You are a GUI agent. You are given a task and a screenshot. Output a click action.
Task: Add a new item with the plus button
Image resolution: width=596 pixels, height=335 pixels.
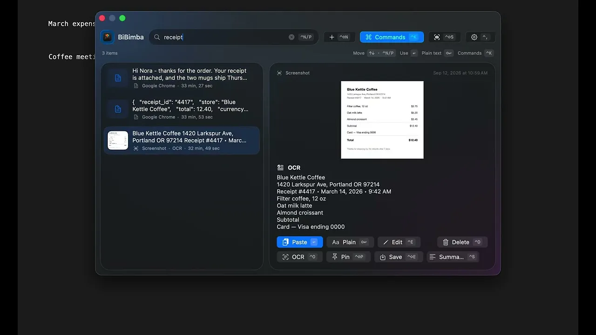(x=339, y=37)
